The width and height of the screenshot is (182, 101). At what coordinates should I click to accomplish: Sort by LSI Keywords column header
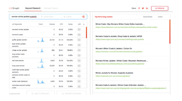click(x=17, y=24)
